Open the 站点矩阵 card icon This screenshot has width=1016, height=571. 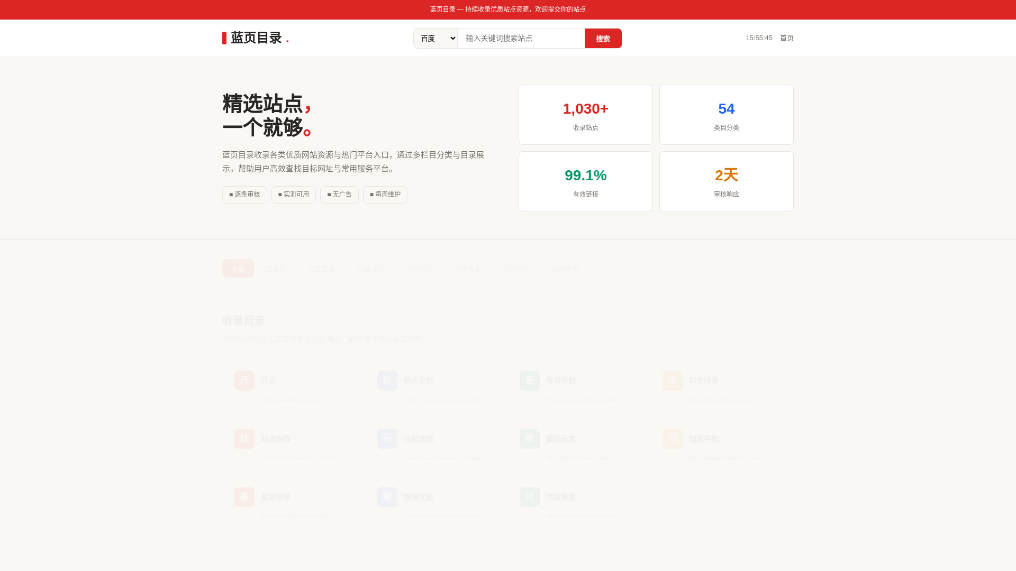pyautogui.click(x=244, y=439)
